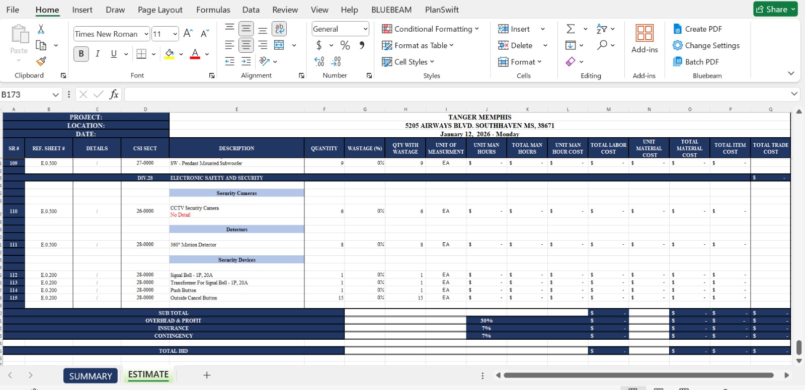Click the Increase Indent icon

tap(246, 61)
